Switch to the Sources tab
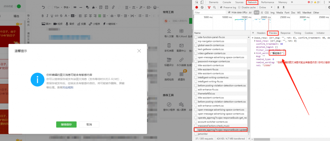The image size is (330, 141). tap(239, 2)
